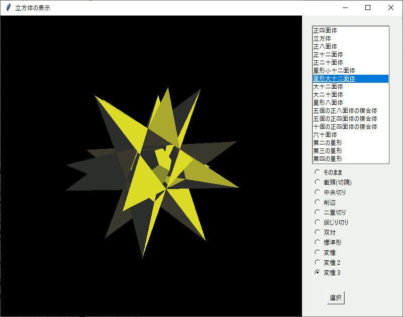
Task: Click the 選択 button
Action: tap(336, 298)
